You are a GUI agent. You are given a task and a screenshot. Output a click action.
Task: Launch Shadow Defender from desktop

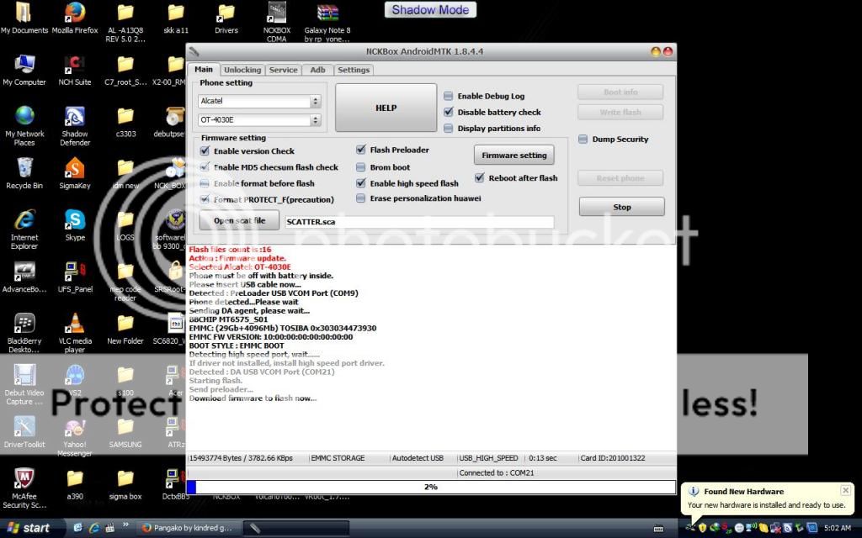75,117
